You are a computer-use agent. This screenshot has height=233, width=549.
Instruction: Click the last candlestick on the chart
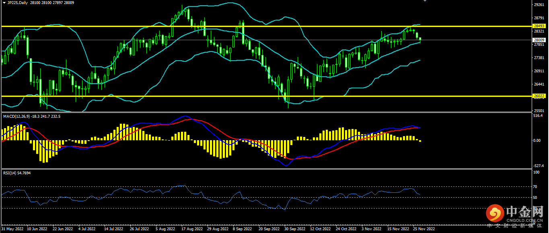420,39
